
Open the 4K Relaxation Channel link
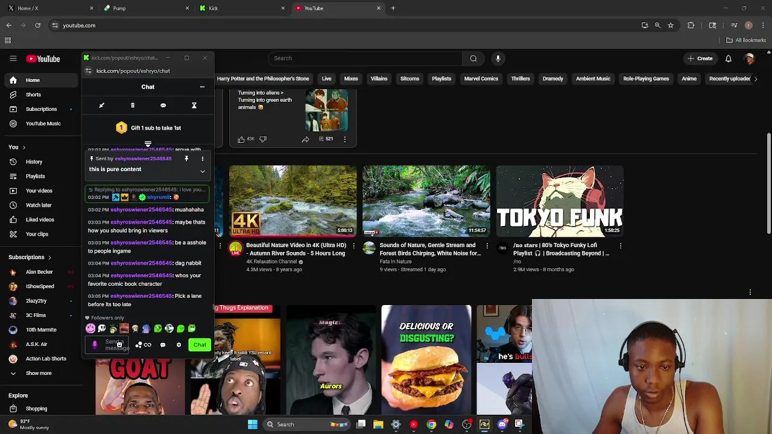[x=271, y=262]
